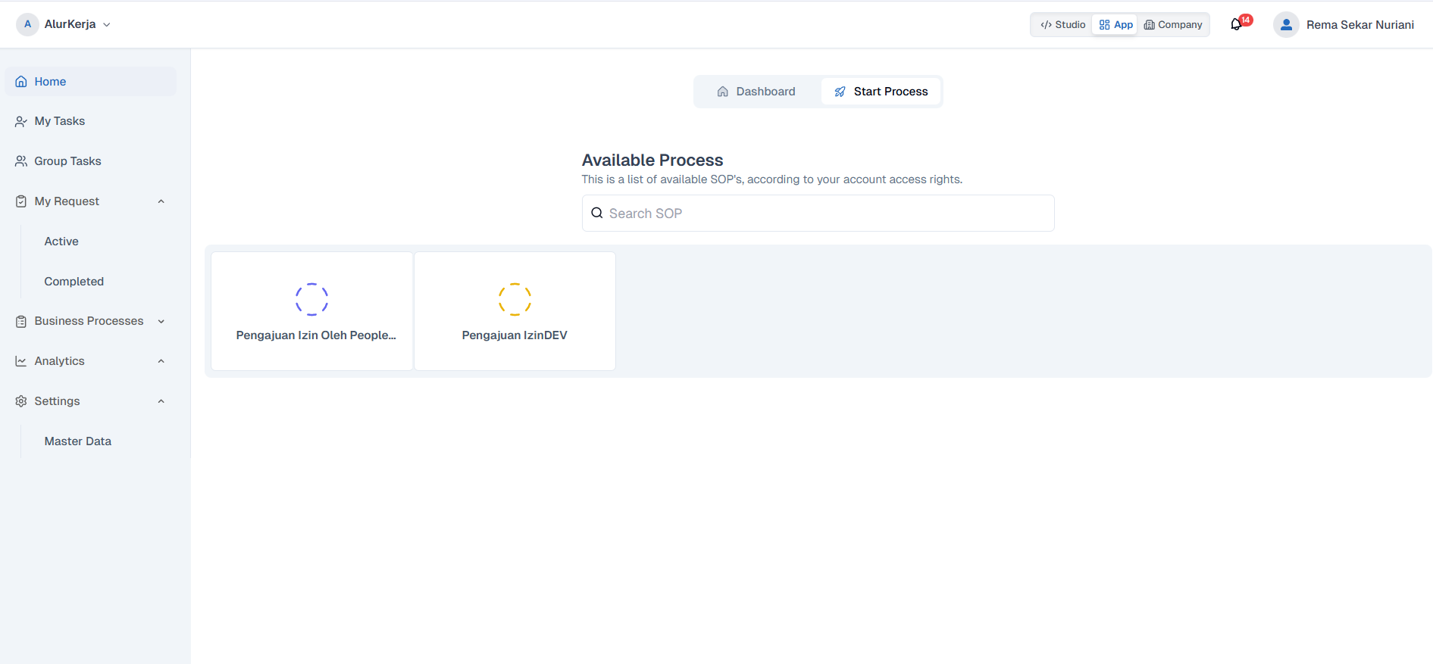Click the My Request clipboard icon

point(21,201)
